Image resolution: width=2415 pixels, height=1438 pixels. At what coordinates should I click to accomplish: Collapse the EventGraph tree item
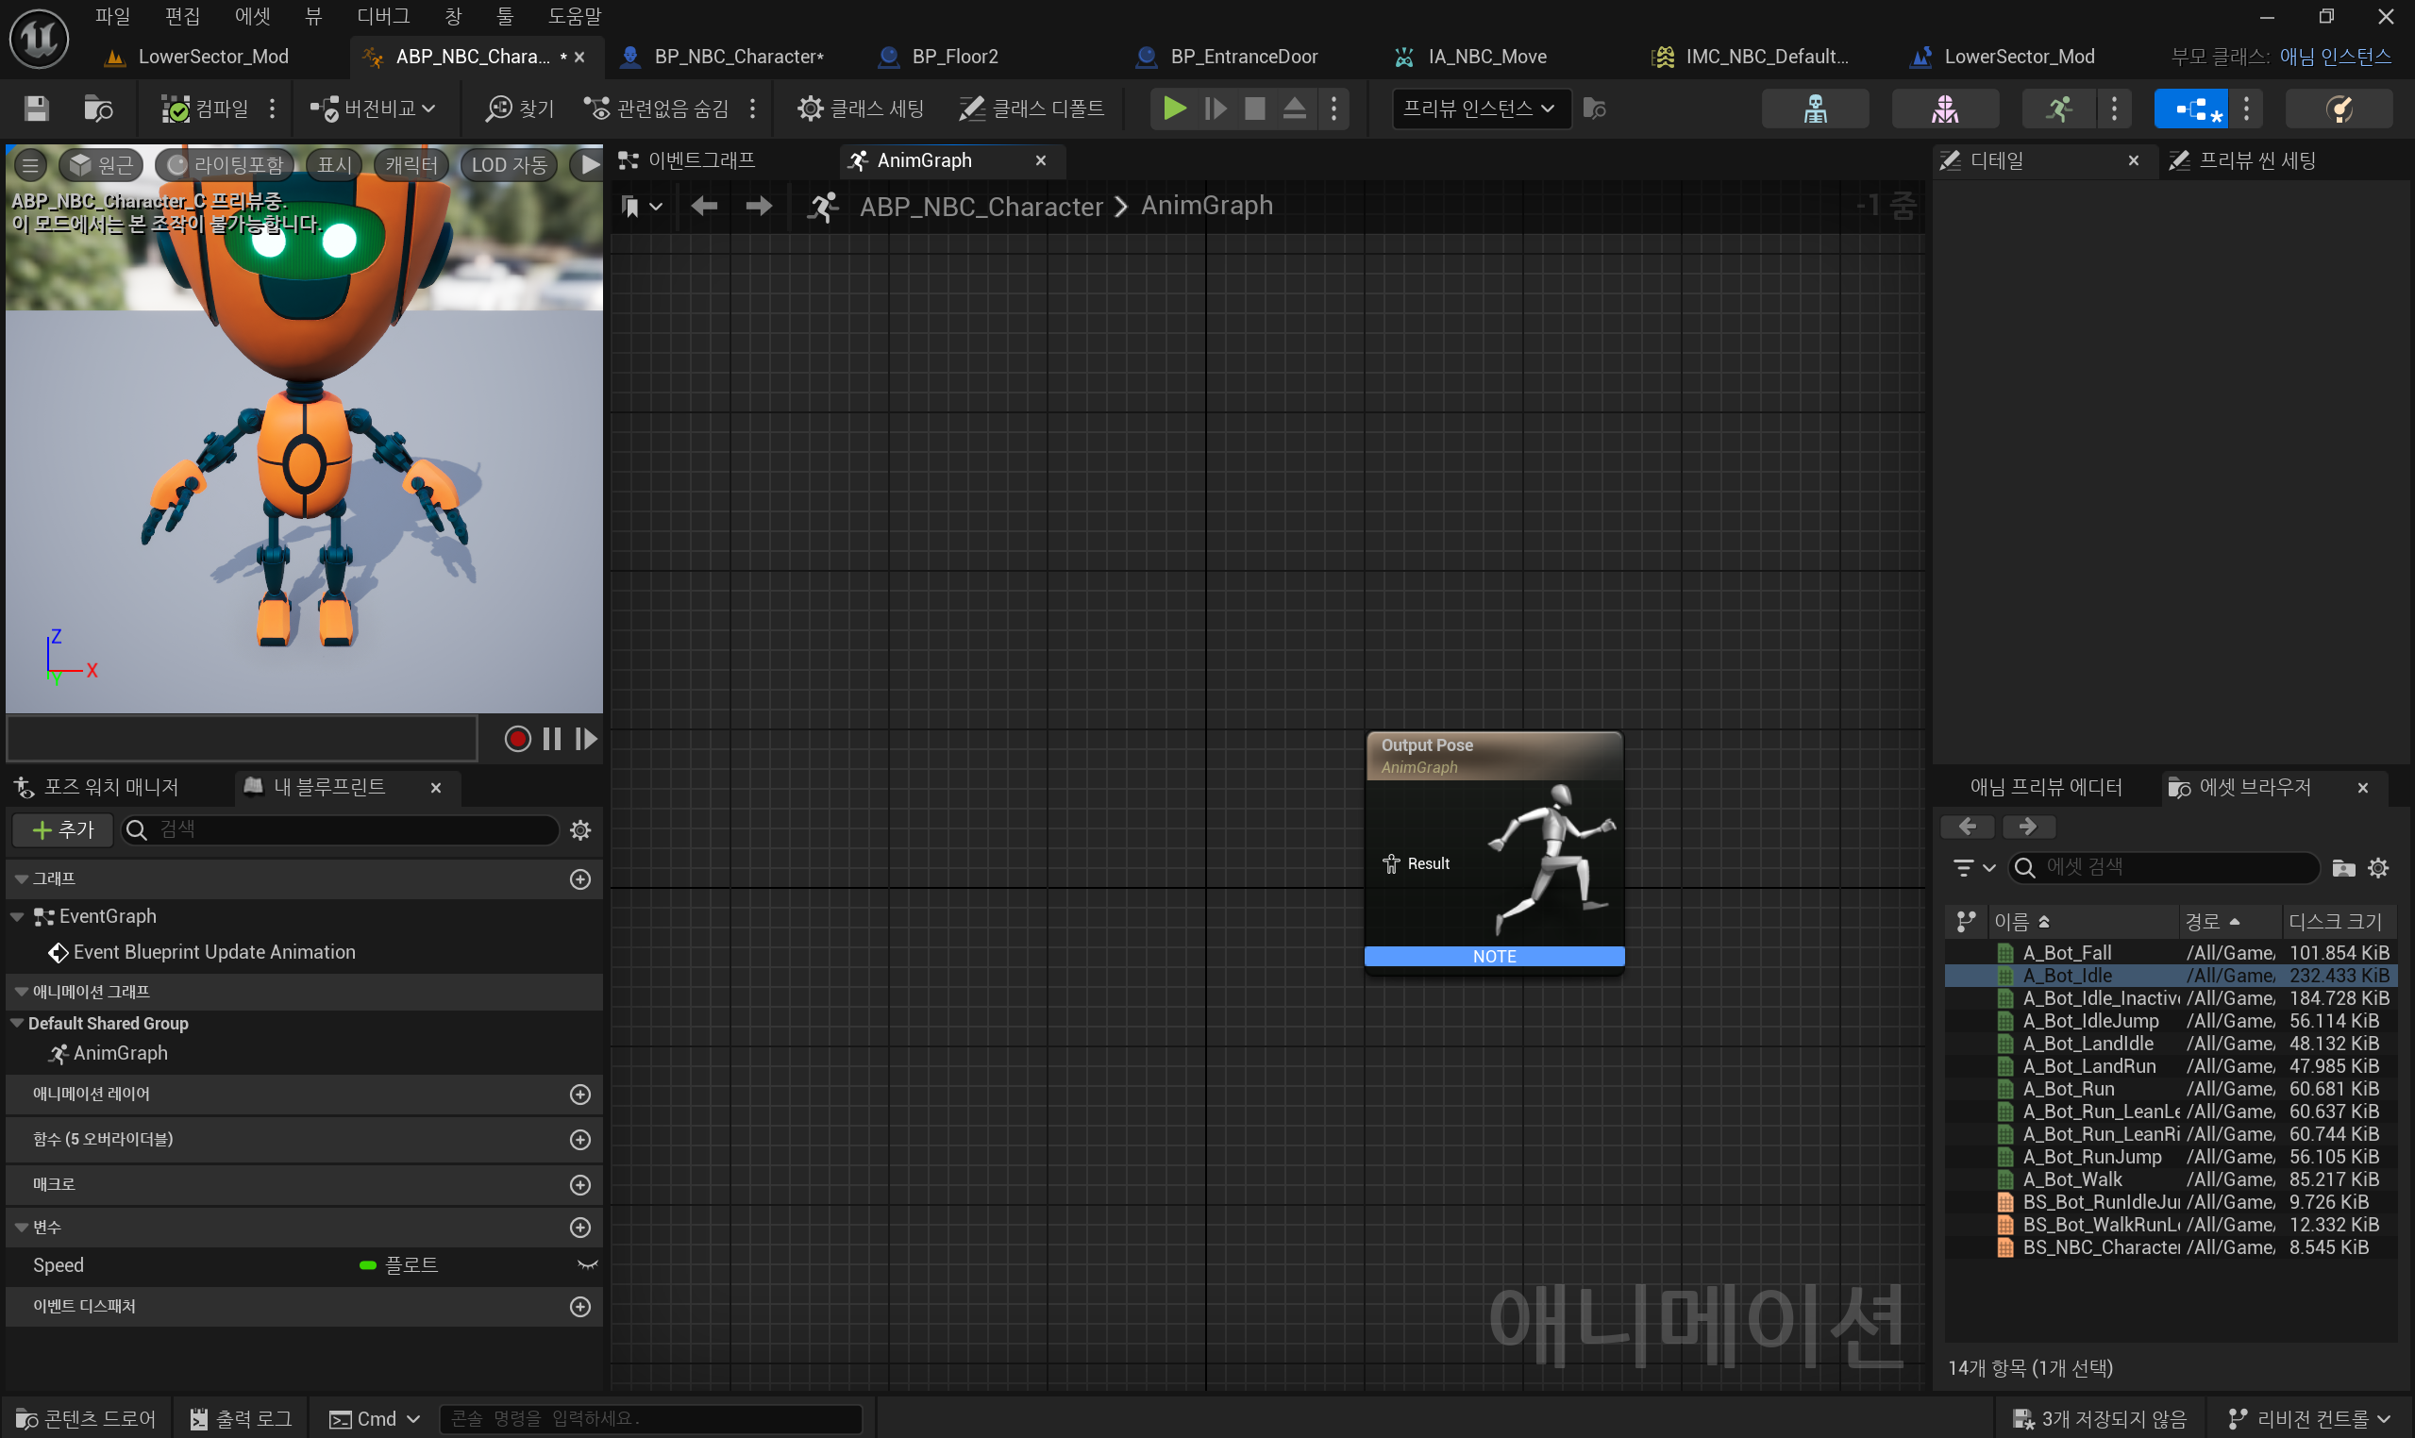click(17, 916)
